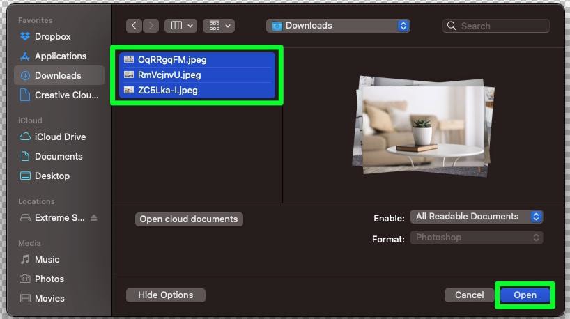570x319 pixels.
Task: Click the Downloads popup stepper arrows
Action: pyautogui.click(x=403, y=26)
